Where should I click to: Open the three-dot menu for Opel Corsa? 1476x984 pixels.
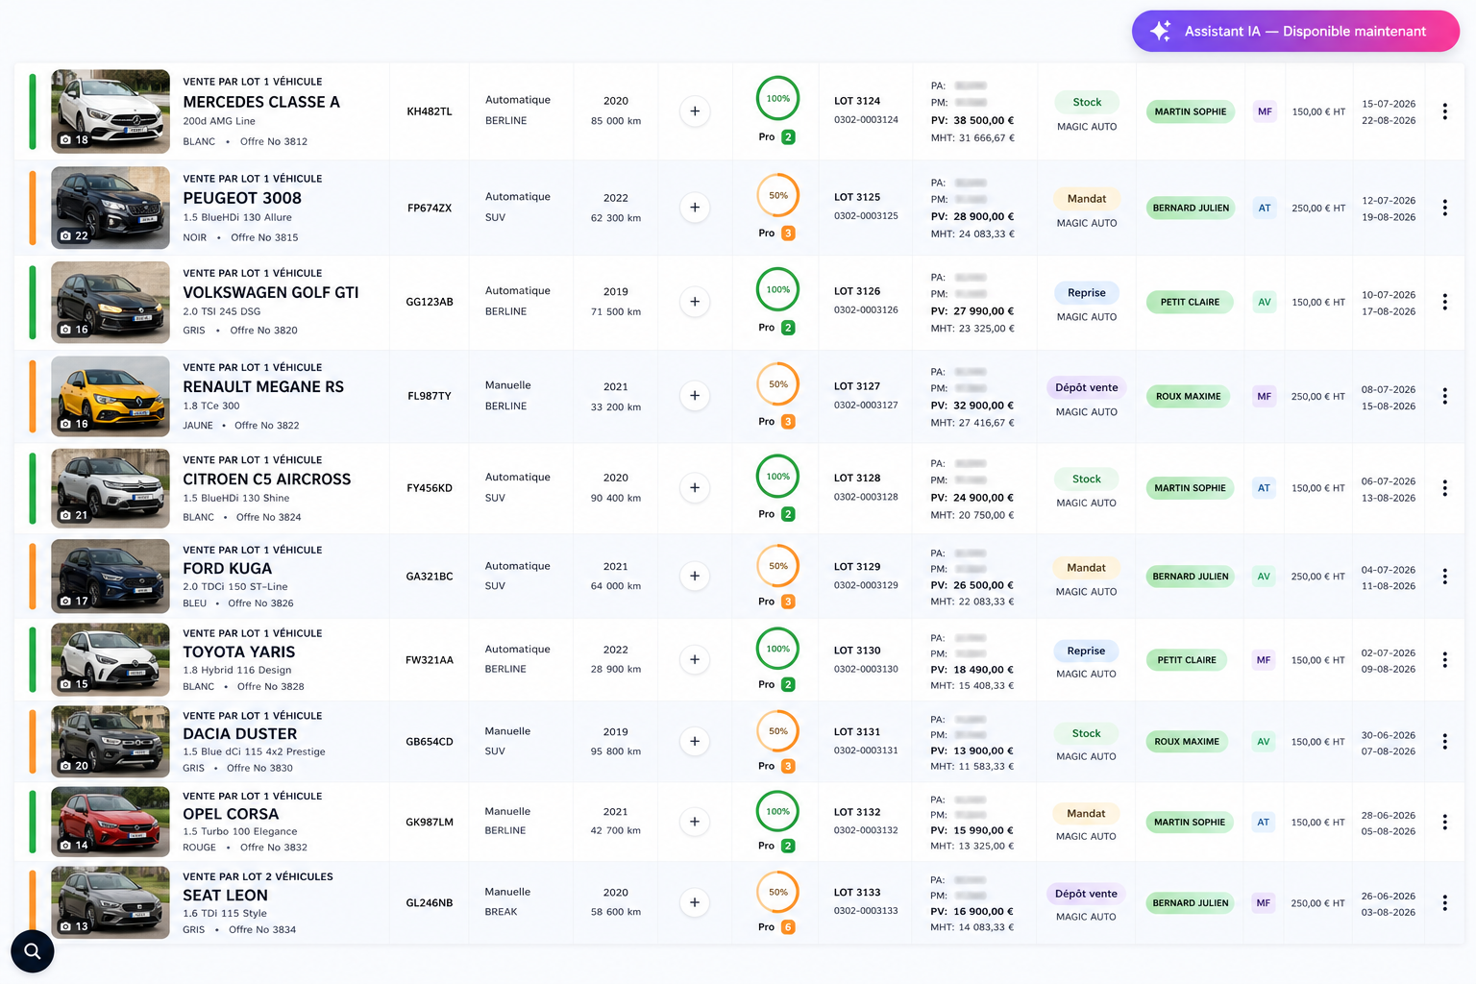[x=1444, y=823]
